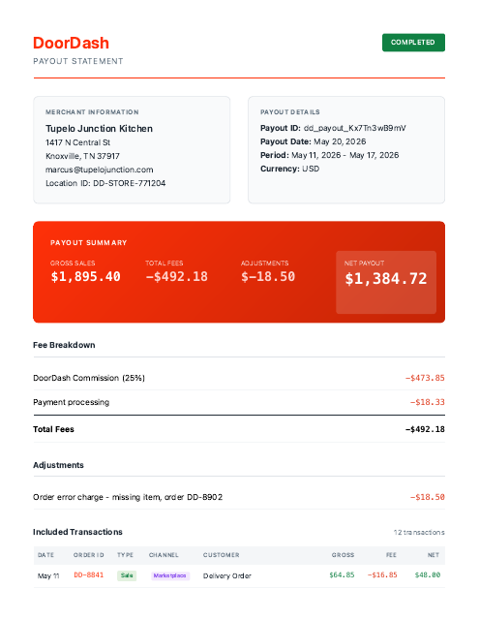Select the PAYOUT STATEMENT subtitle
The height and width of the screenshot is (620, 479).
click(78, 61)
